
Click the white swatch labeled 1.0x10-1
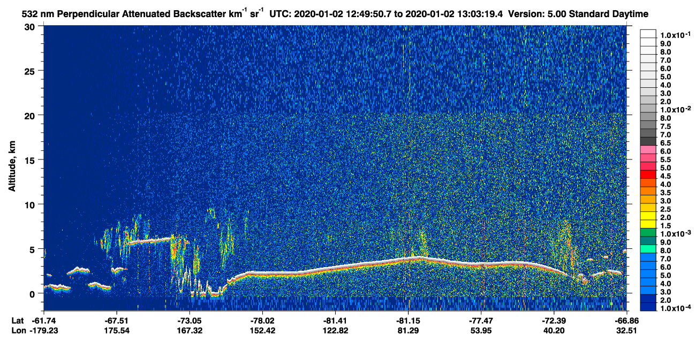(648, 34)
